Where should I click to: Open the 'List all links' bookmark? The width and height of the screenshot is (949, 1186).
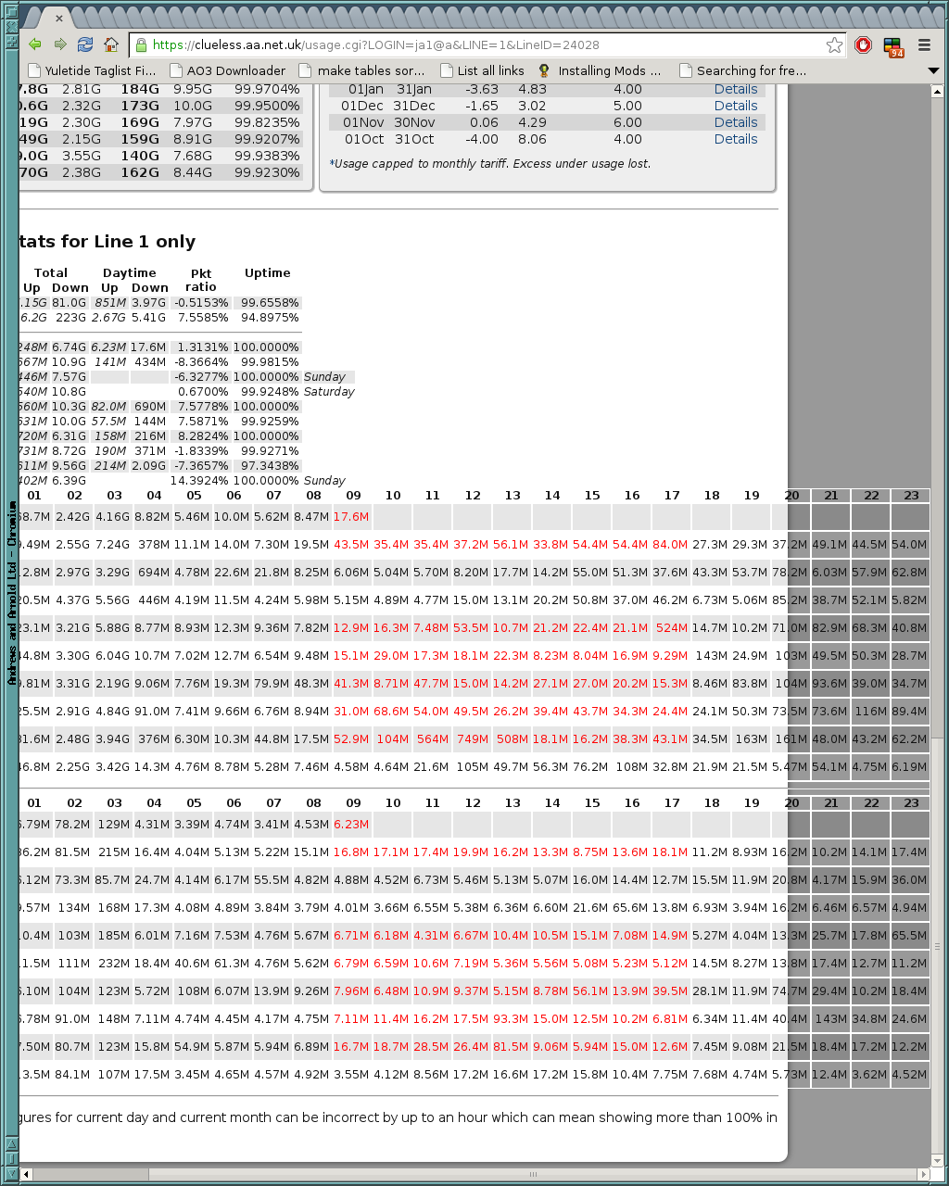pos(482,70)
